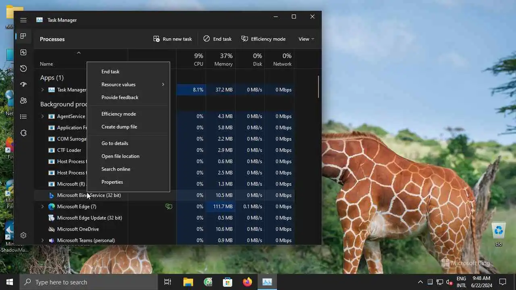Open the hamburger navigation menu
516x290 pixels.
point(23,20)
